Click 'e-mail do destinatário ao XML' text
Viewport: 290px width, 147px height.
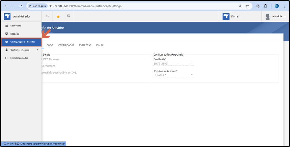click(x=59, y=73)
